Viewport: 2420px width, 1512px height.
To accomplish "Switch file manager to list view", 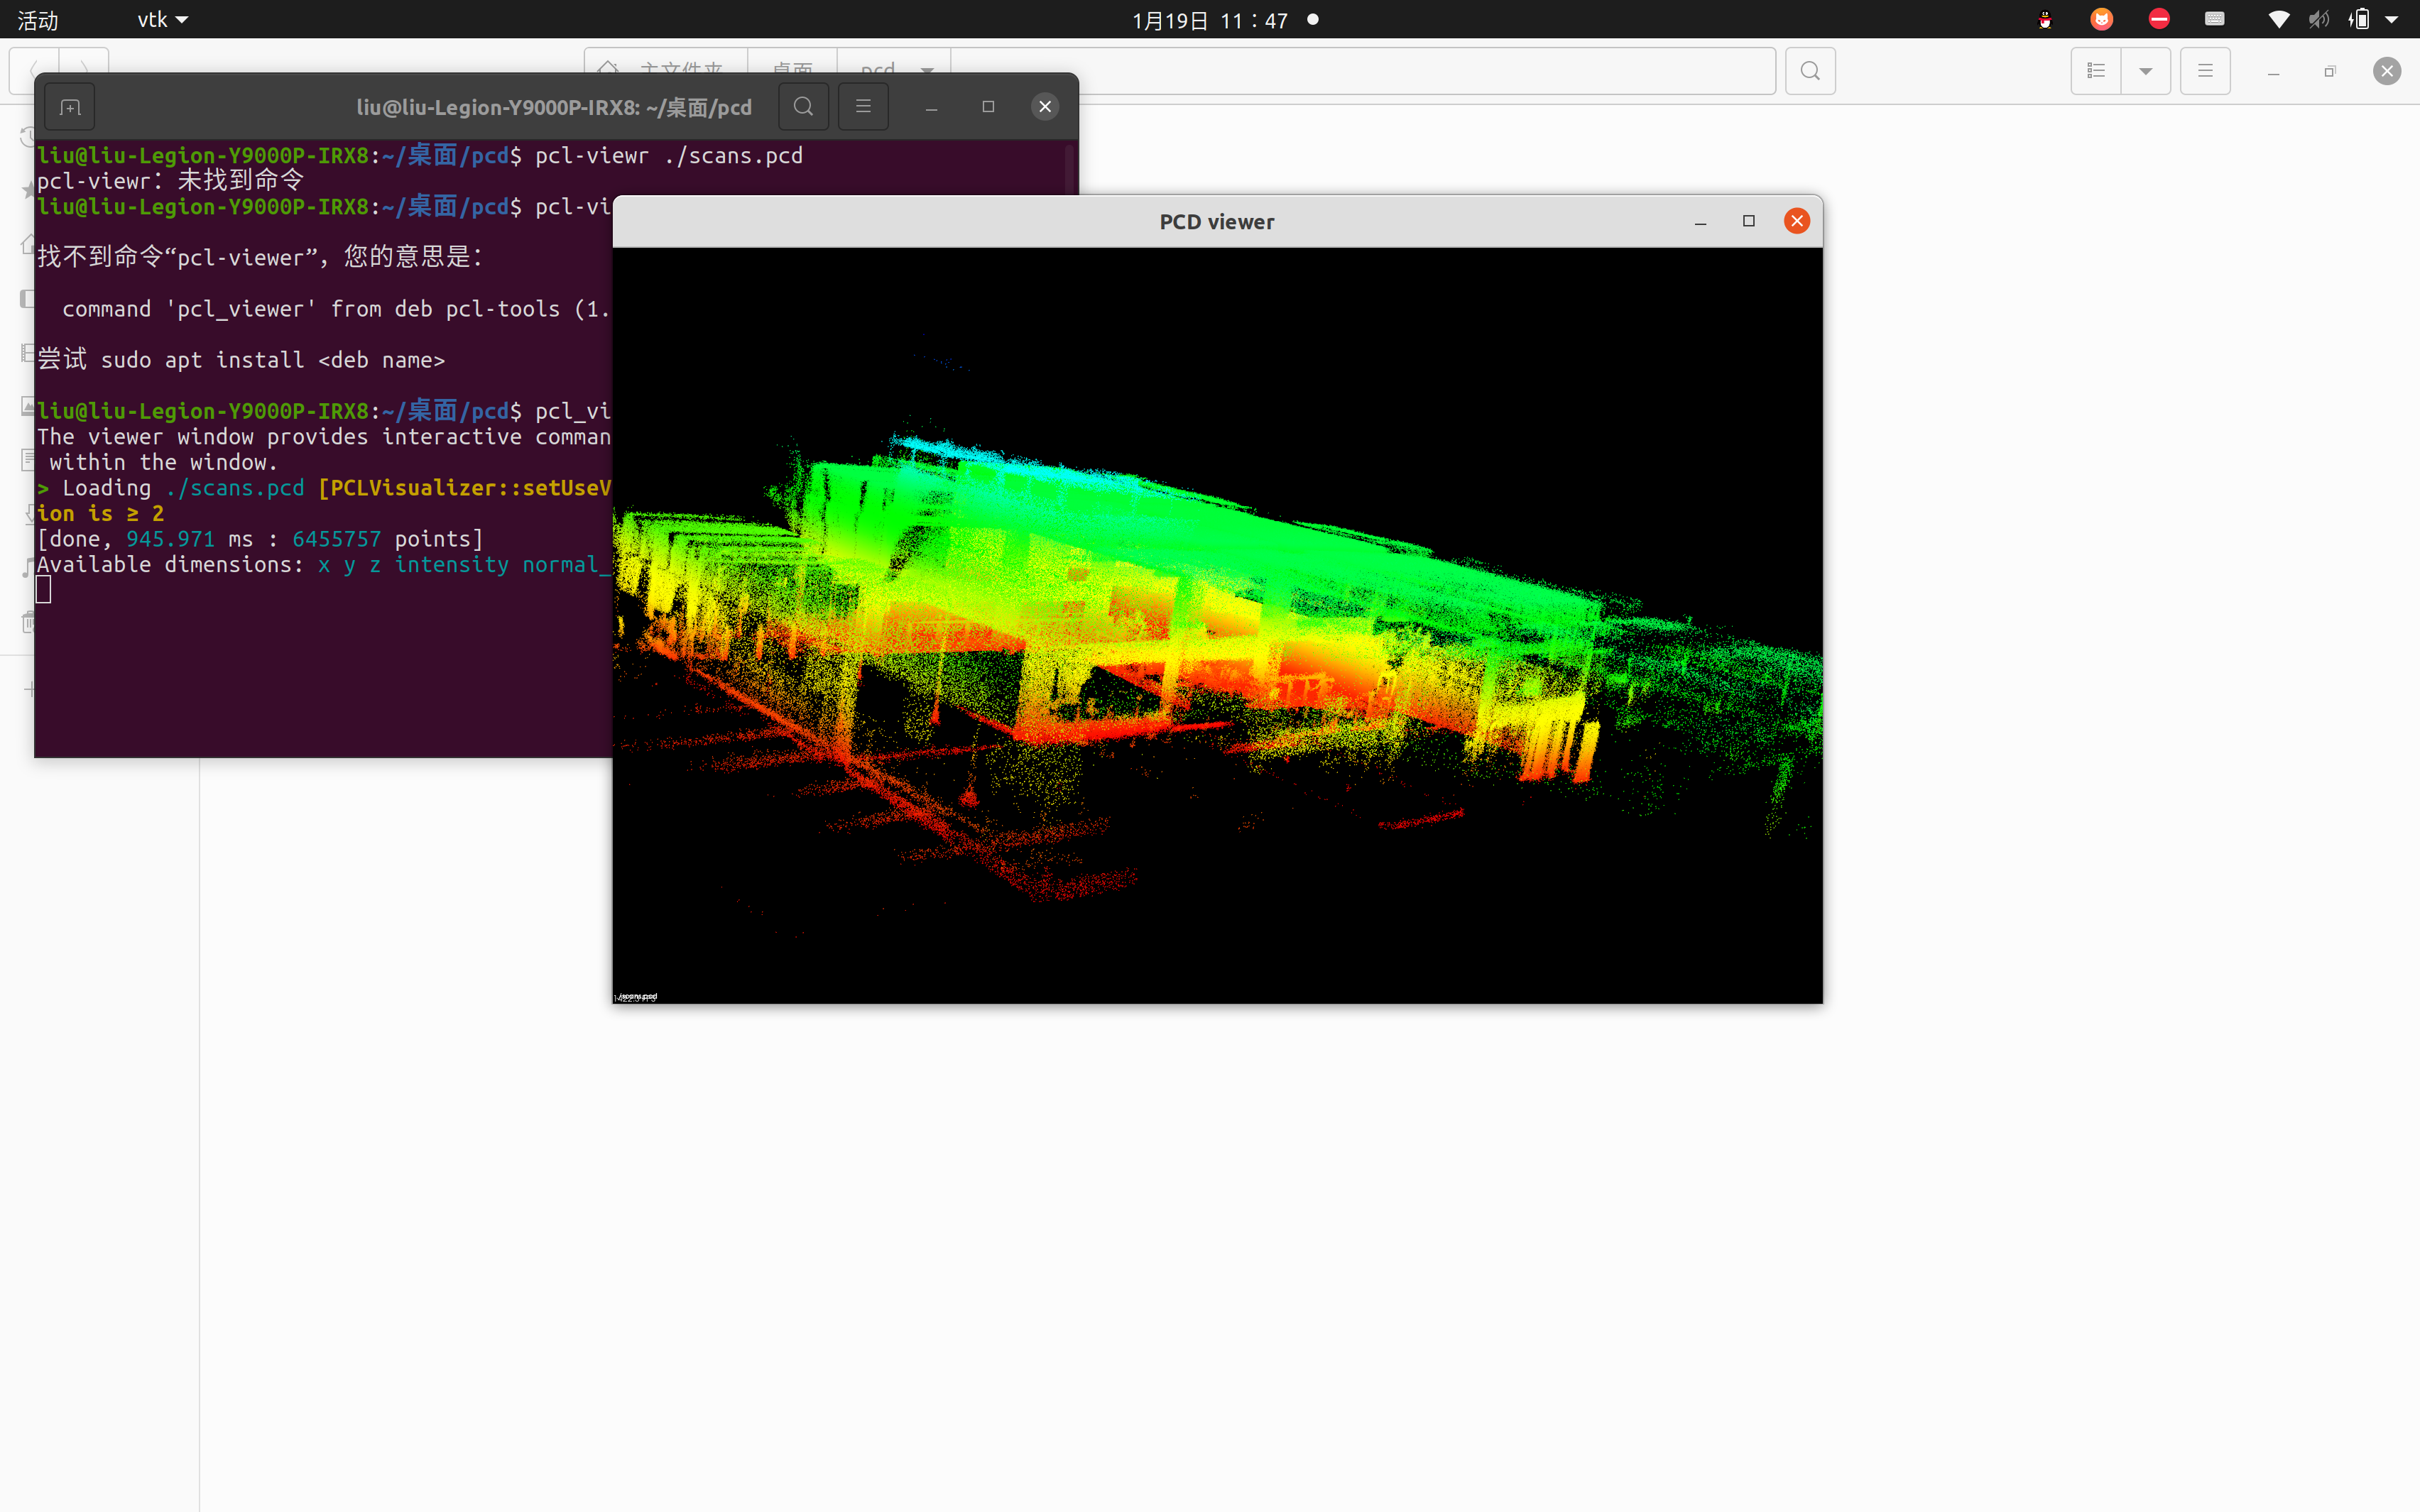I will coord(2096,71).
